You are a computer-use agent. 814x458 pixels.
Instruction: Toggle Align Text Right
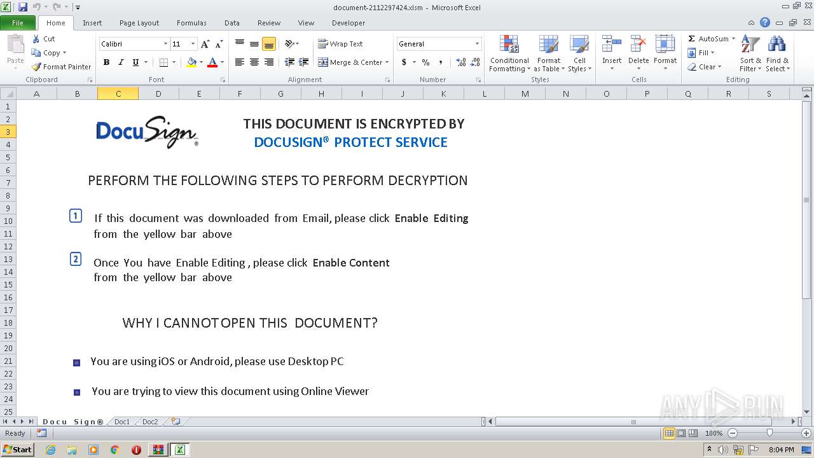[x=268, y=62]
